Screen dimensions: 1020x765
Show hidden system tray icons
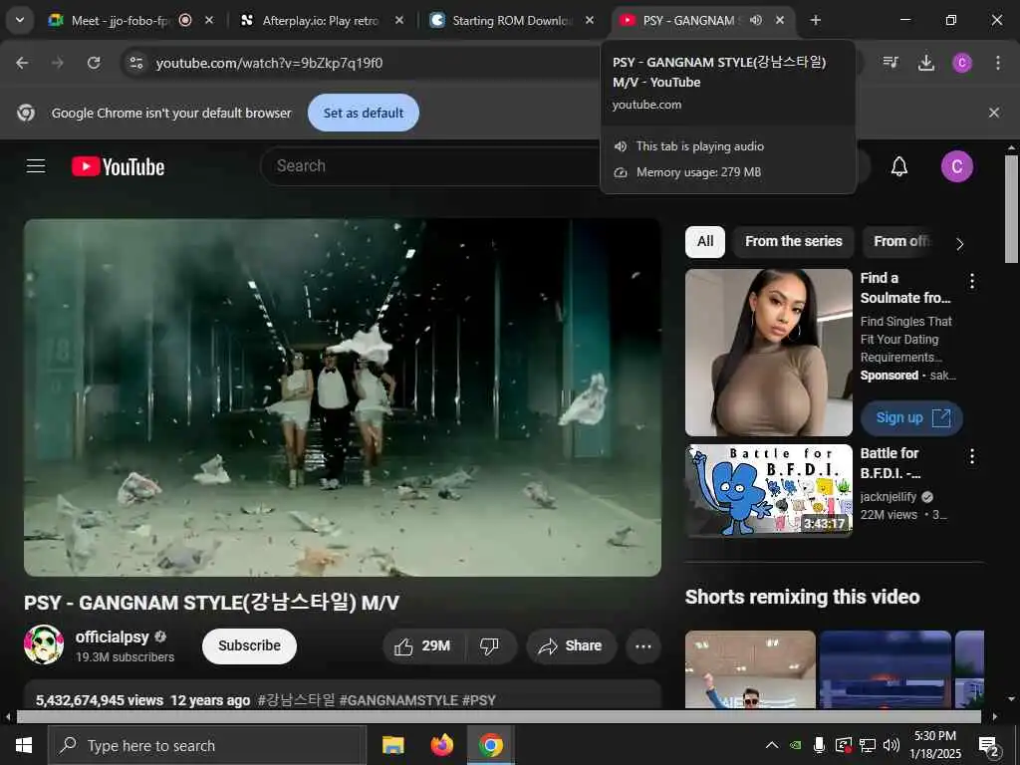pos(772,745)
